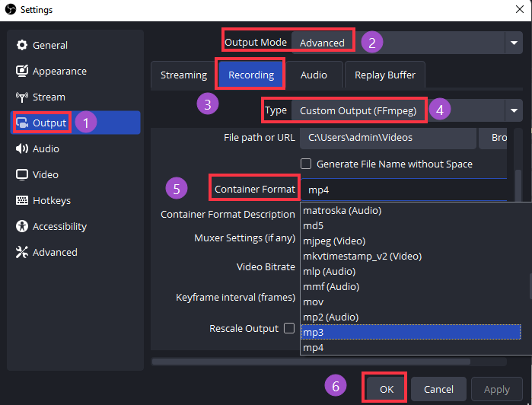Click the horizontal scrollbar under settings

point(311,362)
